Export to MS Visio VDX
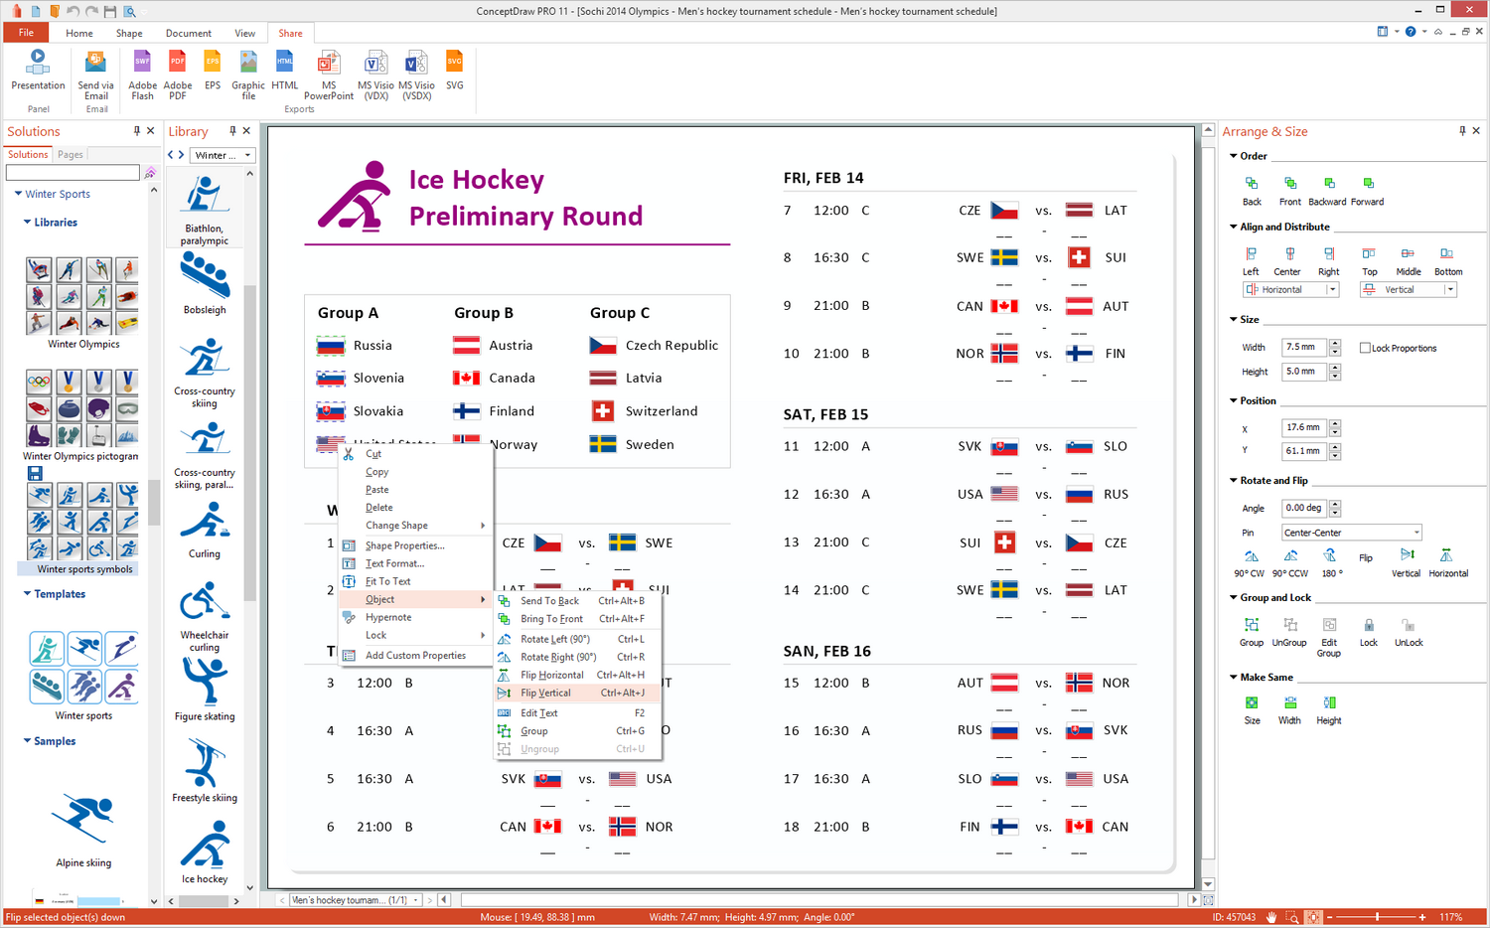 (x=376, y=75)
